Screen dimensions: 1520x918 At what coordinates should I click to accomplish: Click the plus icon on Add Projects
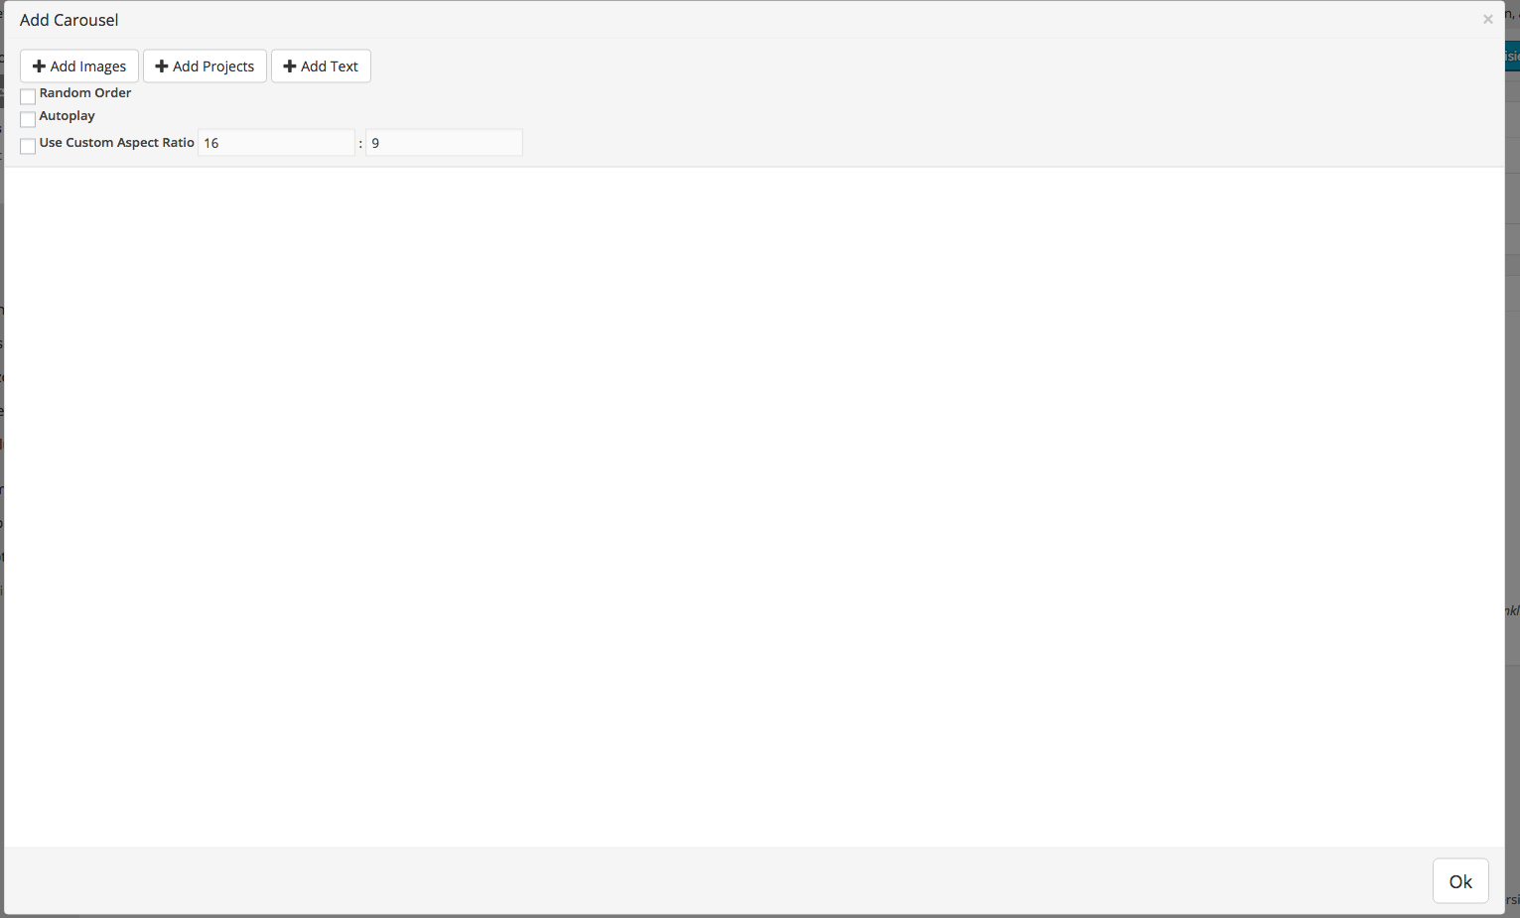pyautogui.click(x=161, y=66)
